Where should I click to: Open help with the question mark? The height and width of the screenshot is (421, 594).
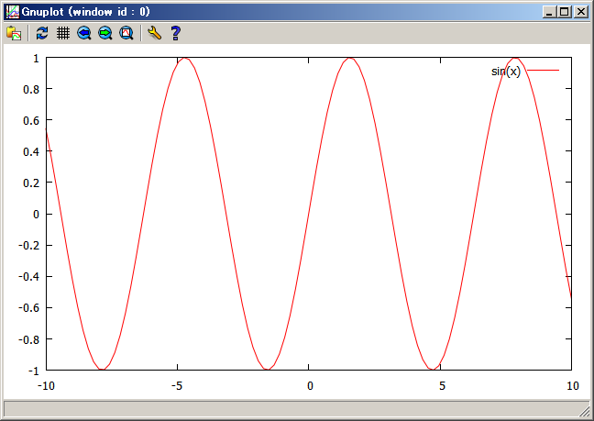(x=175, y=33)
